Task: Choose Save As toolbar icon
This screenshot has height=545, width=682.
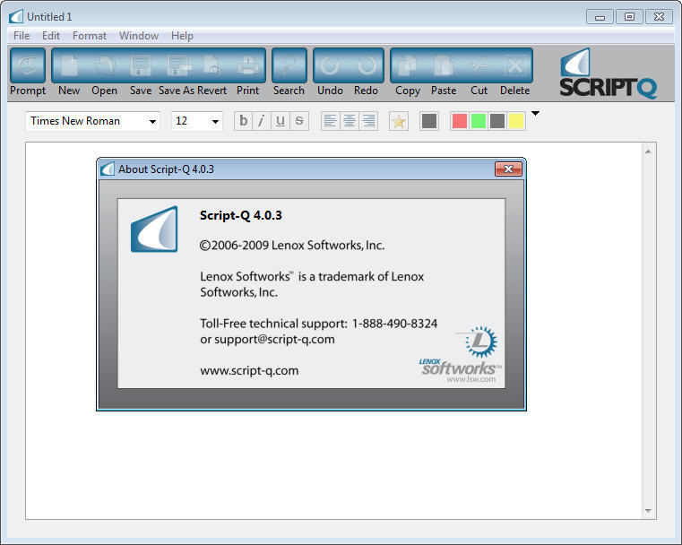Action: click(178, 65)
